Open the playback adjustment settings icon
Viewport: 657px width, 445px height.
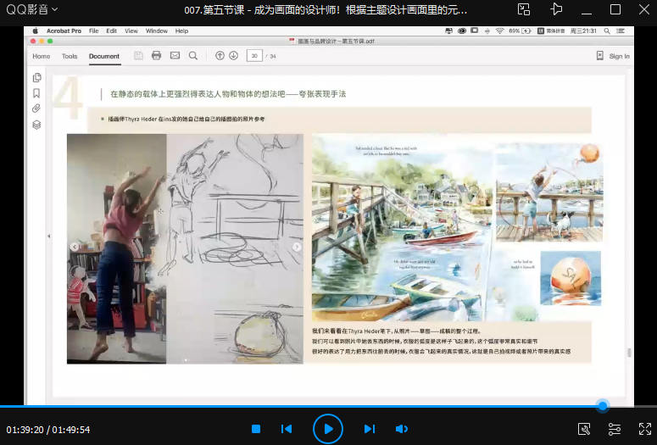point(615,429)
